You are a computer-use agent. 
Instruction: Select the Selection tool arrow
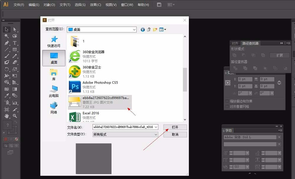coord(6,29)
